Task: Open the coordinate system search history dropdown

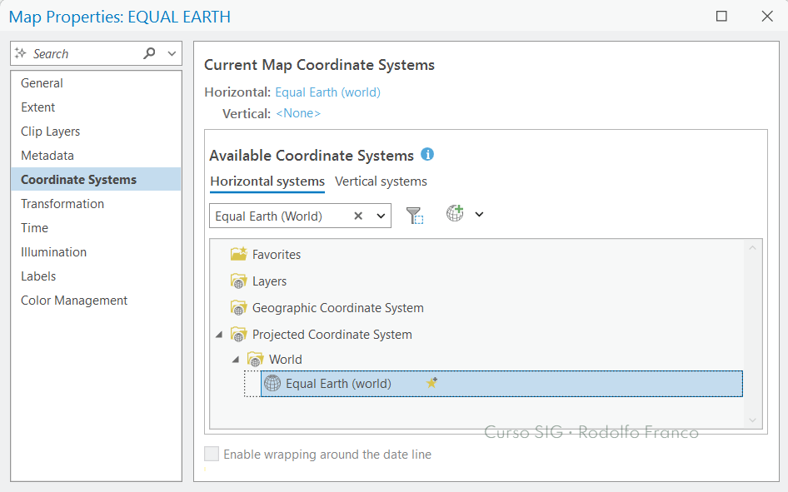Action: pos(381,216)
